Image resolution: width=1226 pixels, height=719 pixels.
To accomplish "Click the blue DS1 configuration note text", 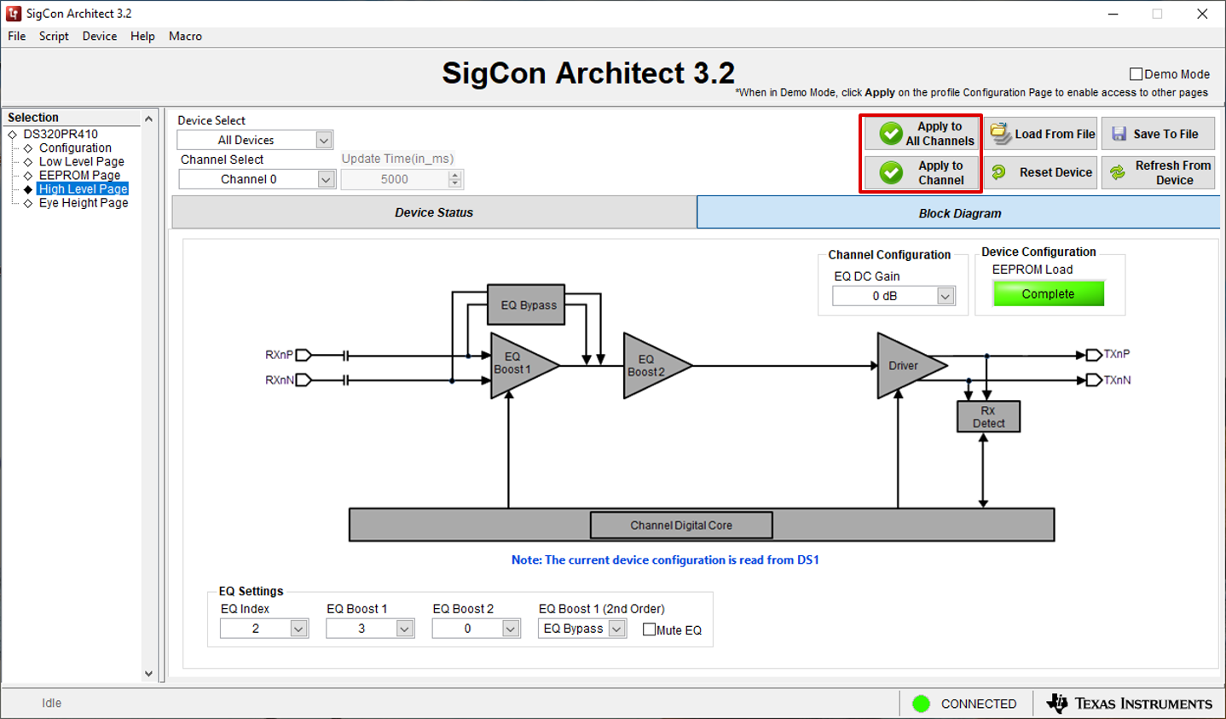I will click(x=665, y=560).
